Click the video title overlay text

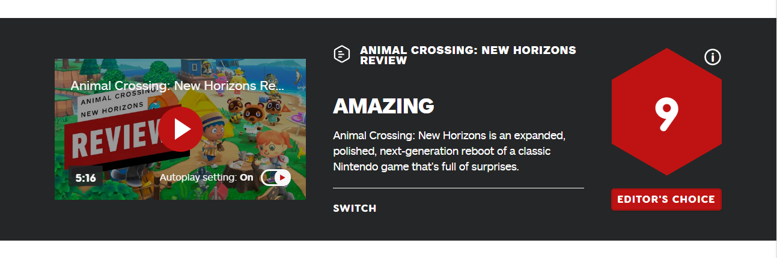click(x=177, y=85)
